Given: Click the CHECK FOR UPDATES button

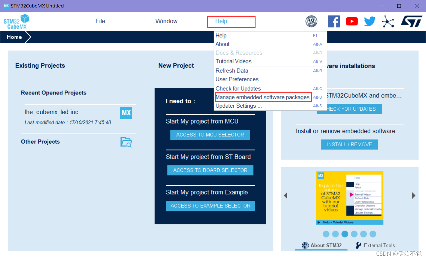Looking at the screenshot, I should pyautogui.click(x=349, y=109).
